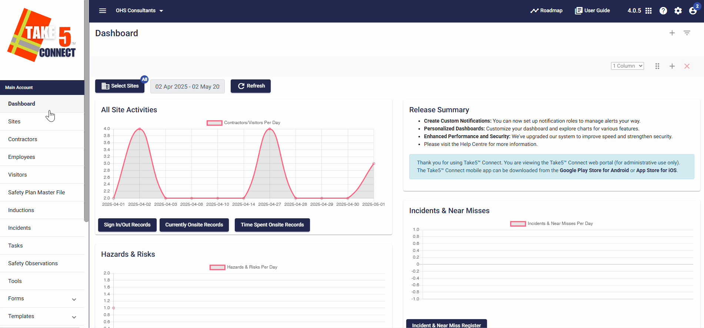Open Safety Plan Master File
This screenshot has width=704, height=328.
point(42,192)
